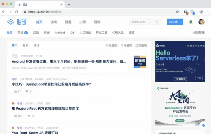Bookmark page with the star icon

(x=177, y=12)
